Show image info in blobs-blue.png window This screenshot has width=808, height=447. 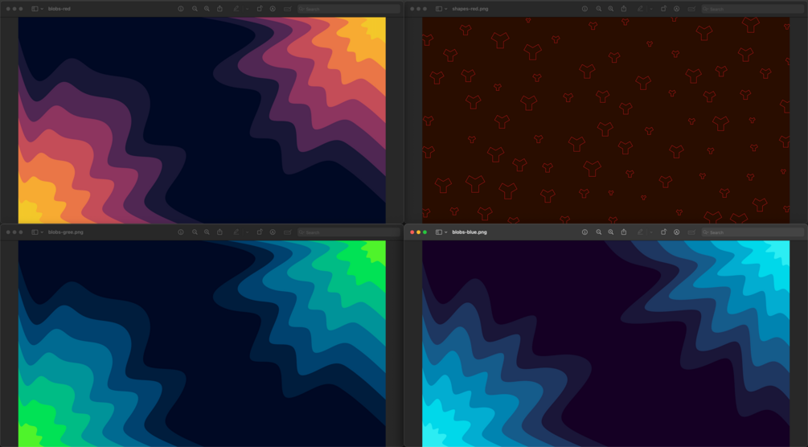click(x=584, y=232)
